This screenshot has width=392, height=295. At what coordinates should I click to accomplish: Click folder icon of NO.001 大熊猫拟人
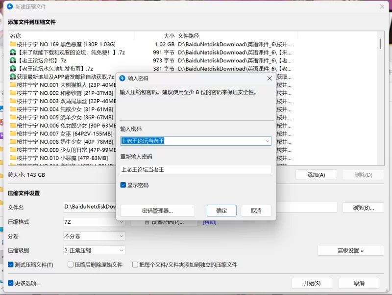coord(13,85)
